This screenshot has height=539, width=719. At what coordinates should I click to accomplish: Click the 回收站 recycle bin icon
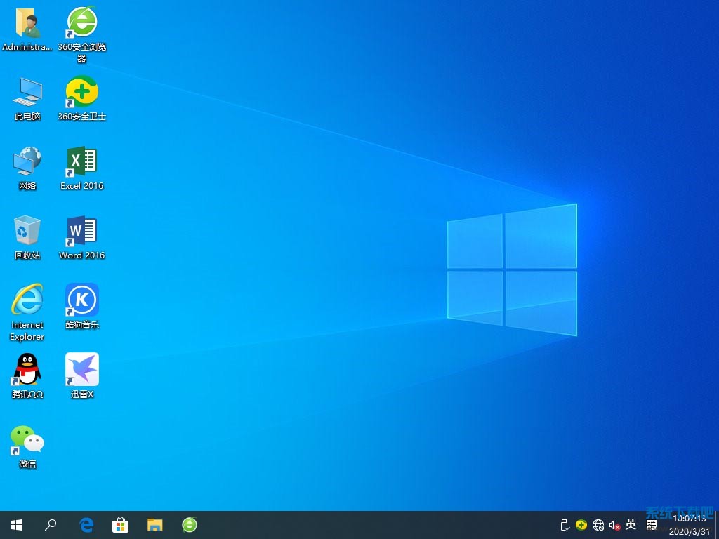(27, 231)
